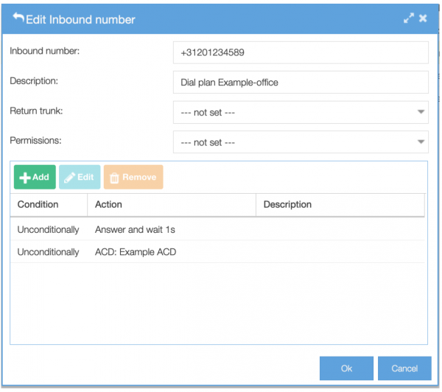Click the Description text field
This screenshot has width=442, height=392.
301,83
